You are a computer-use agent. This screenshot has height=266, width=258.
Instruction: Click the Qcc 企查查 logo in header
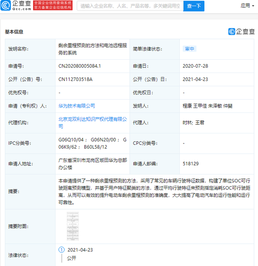pyautogui.click(x=17, y=6)
